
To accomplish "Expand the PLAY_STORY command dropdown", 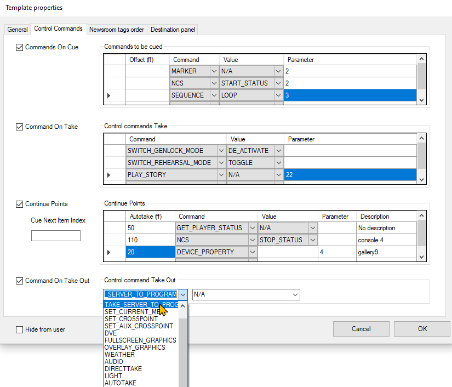I will point(221,175).
